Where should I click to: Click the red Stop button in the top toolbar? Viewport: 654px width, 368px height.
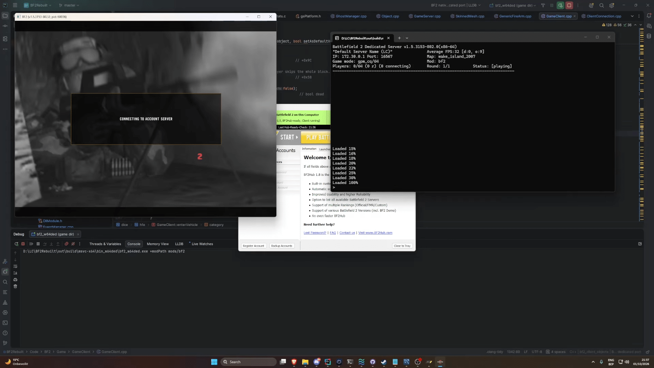click(x=569, y=5)
